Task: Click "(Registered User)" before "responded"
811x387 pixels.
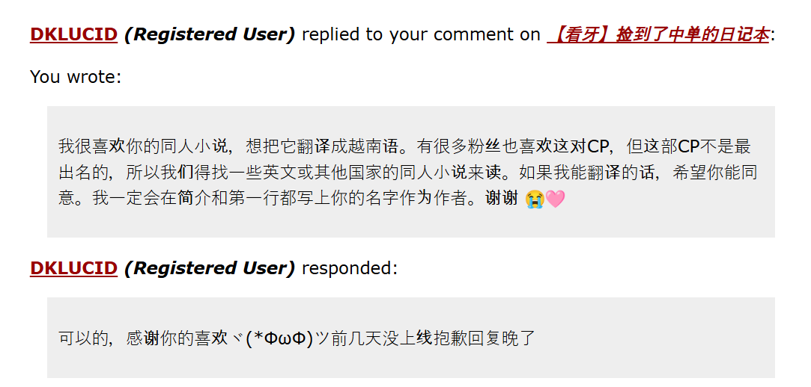Action: [210, 268]
